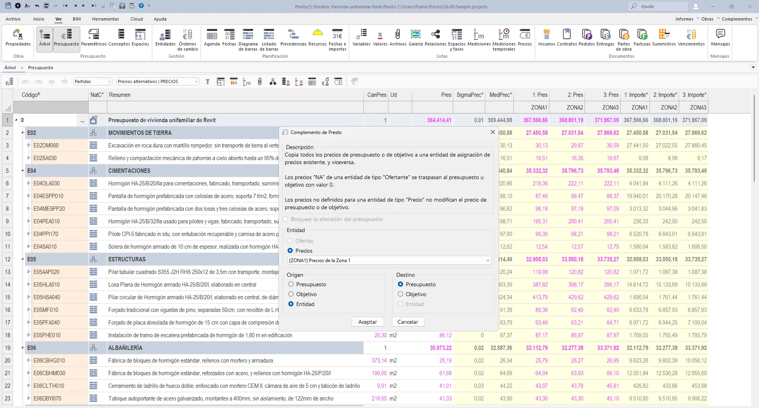Select Entidad as Origen

(x=291, y=304)
